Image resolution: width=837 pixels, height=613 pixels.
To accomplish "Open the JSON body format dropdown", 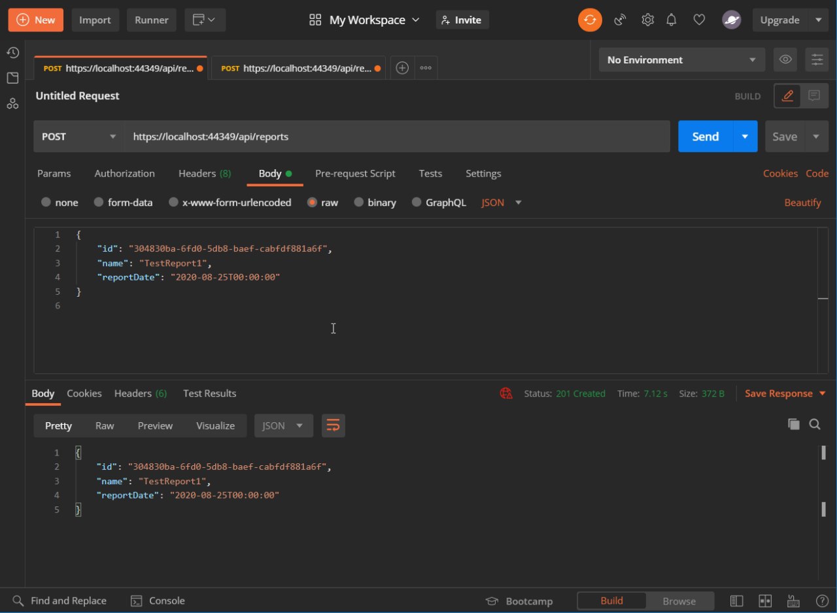I will click(502, 203).
